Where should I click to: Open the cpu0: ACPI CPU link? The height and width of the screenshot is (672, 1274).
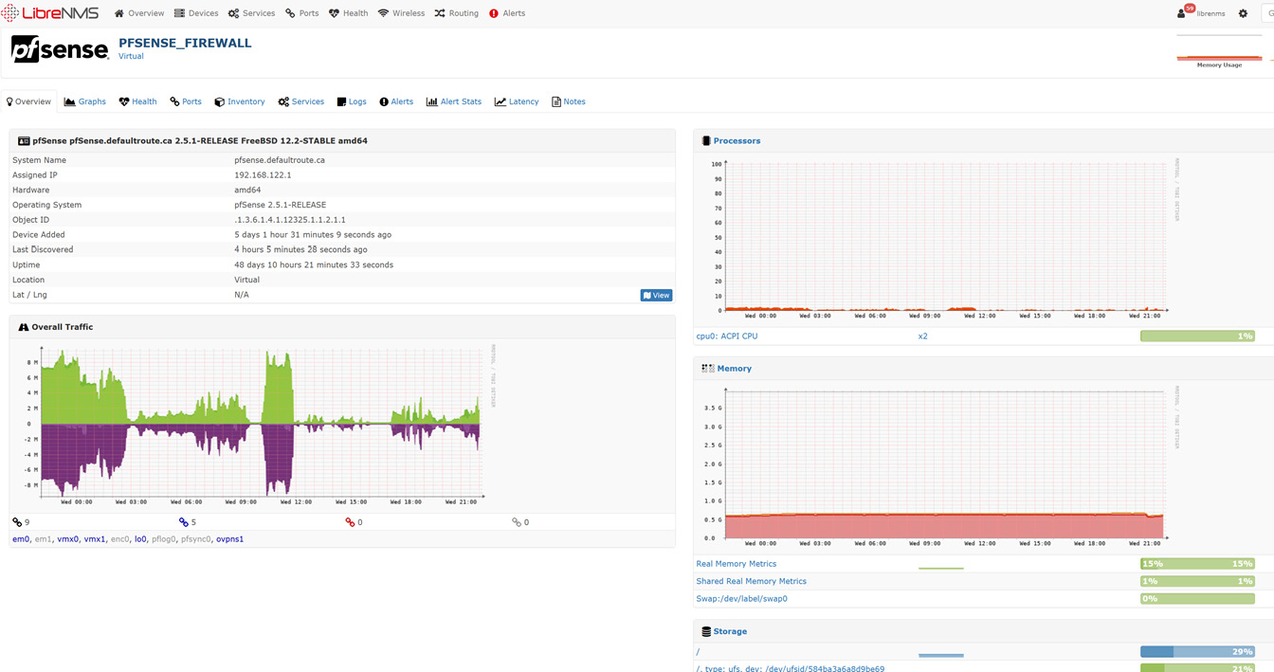pyautogui.click(x=727, y=336)
